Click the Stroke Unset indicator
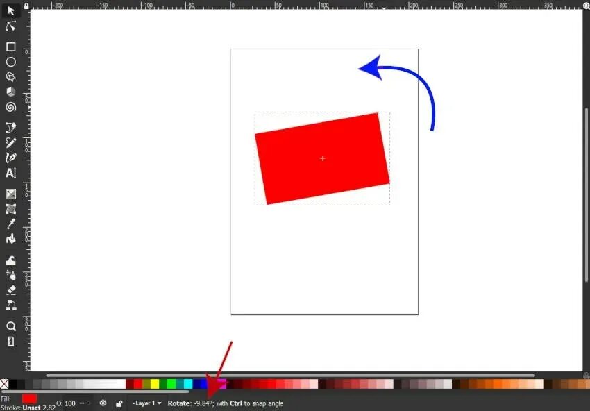590x411 pixels. tap(32, 408)
